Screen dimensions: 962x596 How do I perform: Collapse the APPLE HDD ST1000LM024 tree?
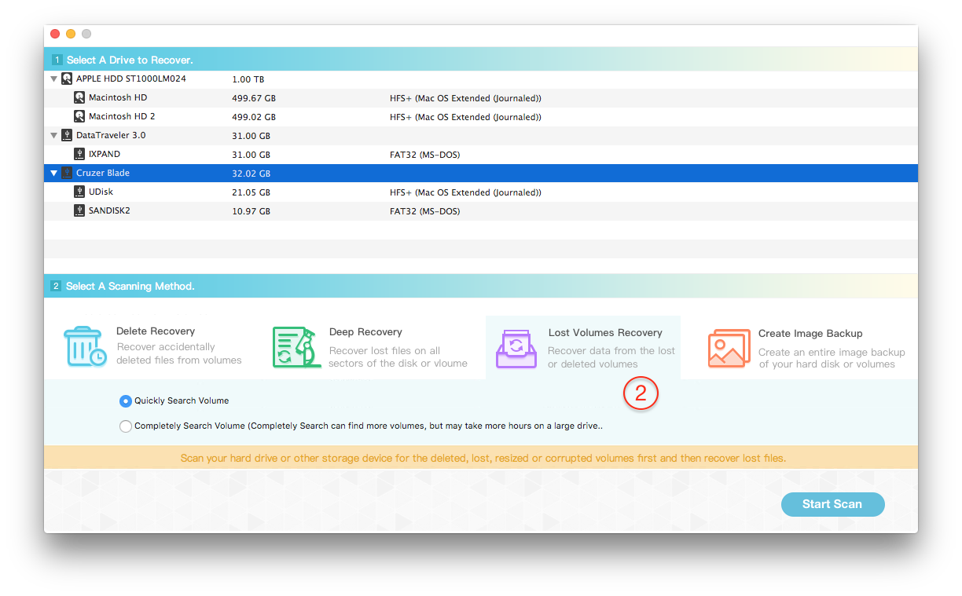53,79
